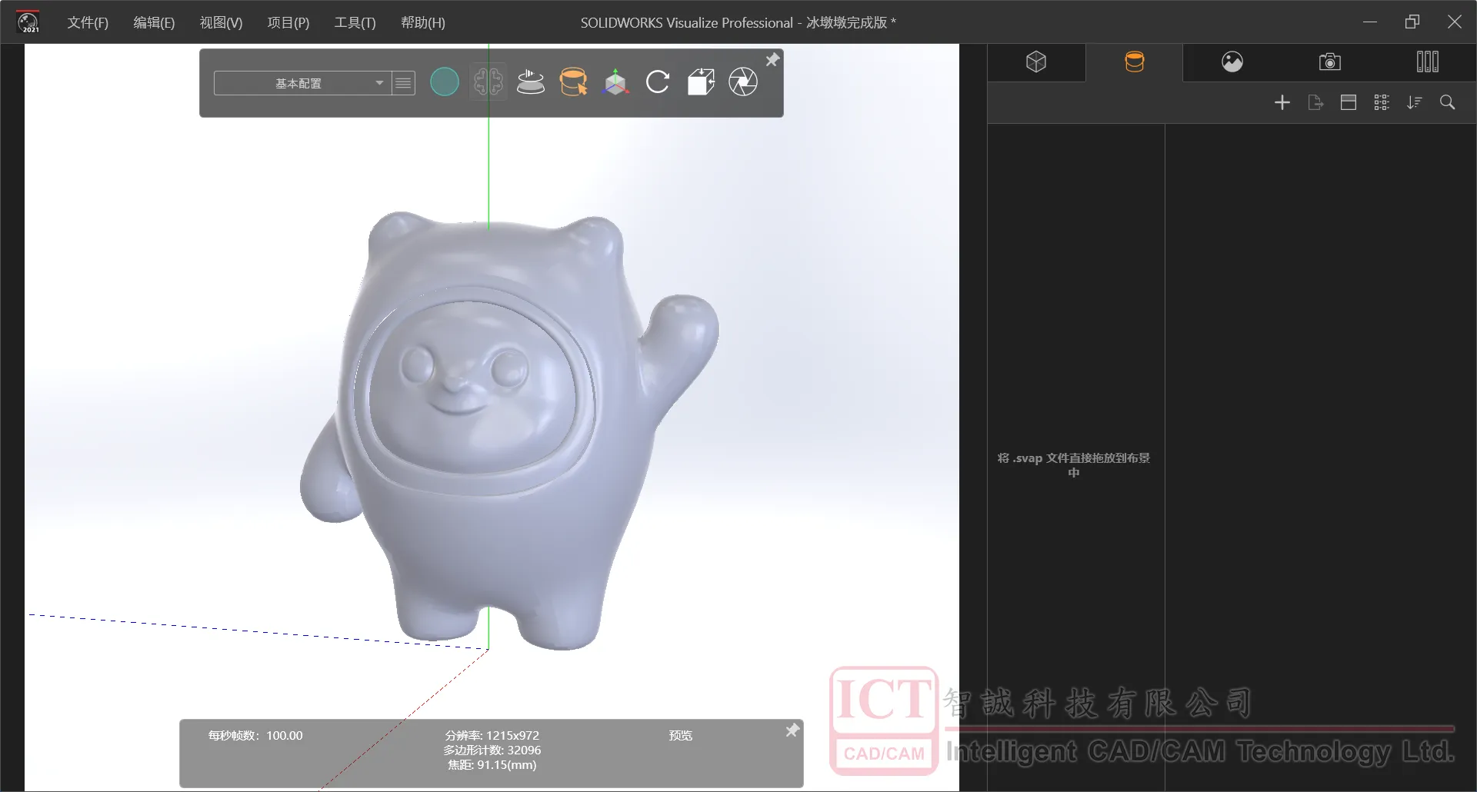This screenshot has width=1477, height=792.
Task: Click the circular reset/refresh arrow icon
Action: click(x=658, y=82)
